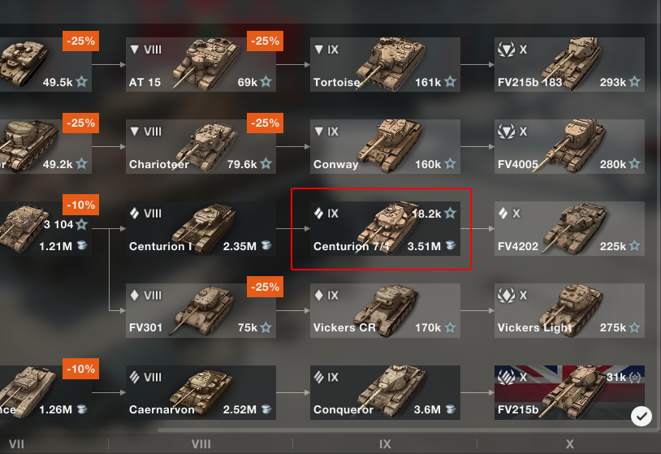Click the -25% discount badge on FV301
The height and width of the screenshot is (454, 661).
point(264,287)
